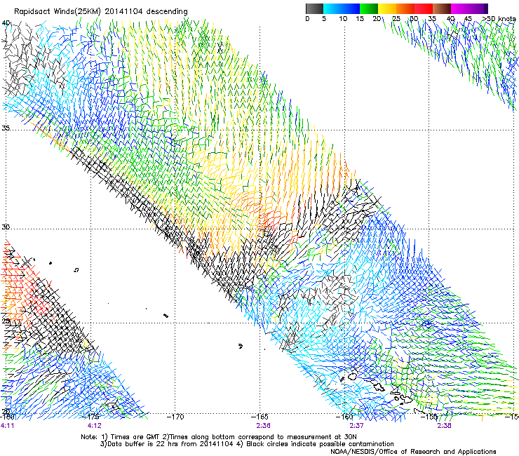519x456 pixels.
Task: Click the gray 0-5 knots legend swatch
Action: tap(314, 8)
